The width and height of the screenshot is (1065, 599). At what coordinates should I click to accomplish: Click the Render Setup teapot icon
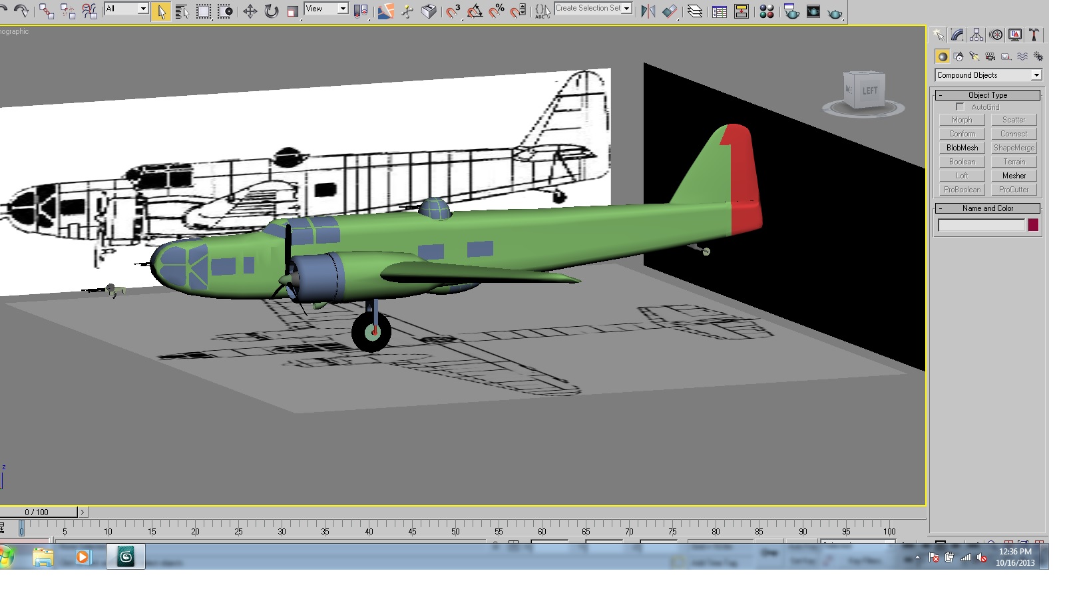pos(791,11)
